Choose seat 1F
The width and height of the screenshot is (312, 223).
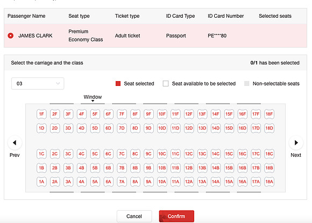pyautogui.click(x=41, y=114)
